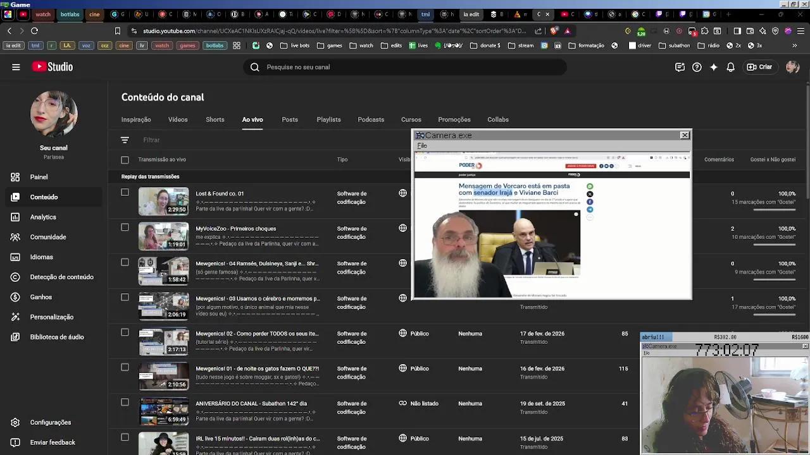
Task: Open the YouTube Studio hamburger menu
Action: coord(16,67)
